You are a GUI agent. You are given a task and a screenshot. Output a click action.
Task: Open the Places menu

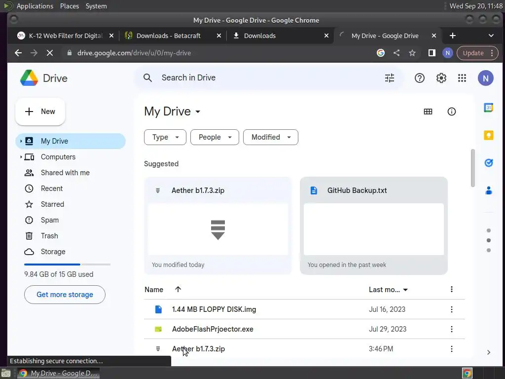click(x=69, y=6)
